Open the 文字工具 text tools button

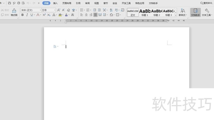(207, 12)
